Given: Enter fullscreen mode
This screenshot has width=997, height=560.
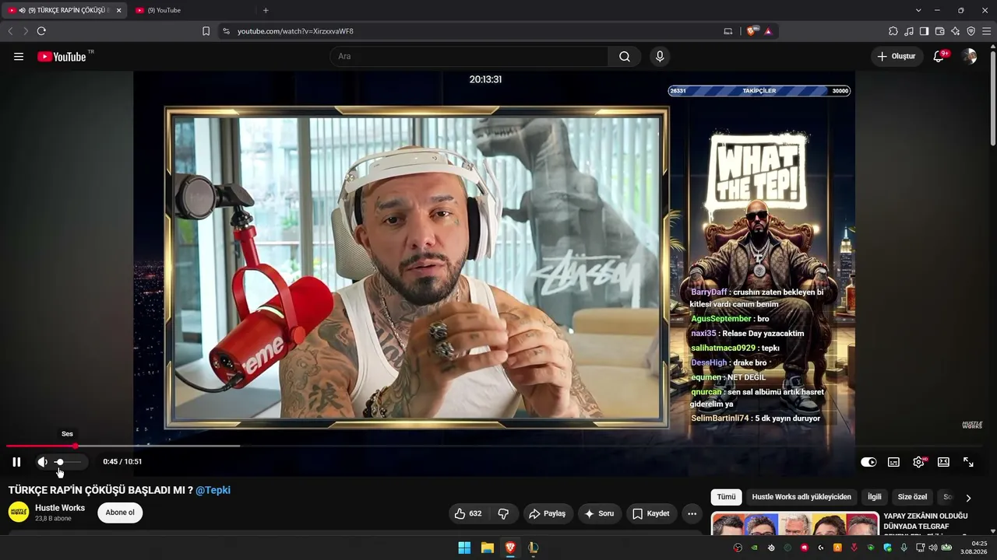Looking at the screenshot, I should tap(968, 462).
